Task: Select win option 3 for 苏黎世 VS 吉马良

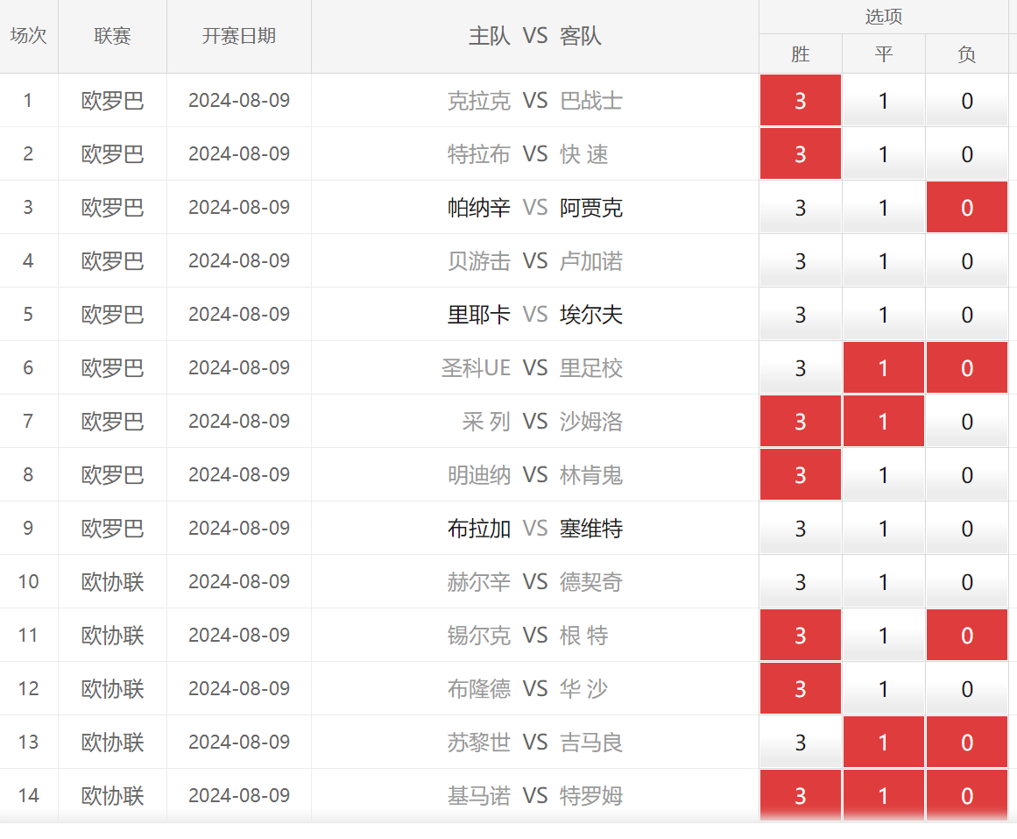Action: (801, 742)
